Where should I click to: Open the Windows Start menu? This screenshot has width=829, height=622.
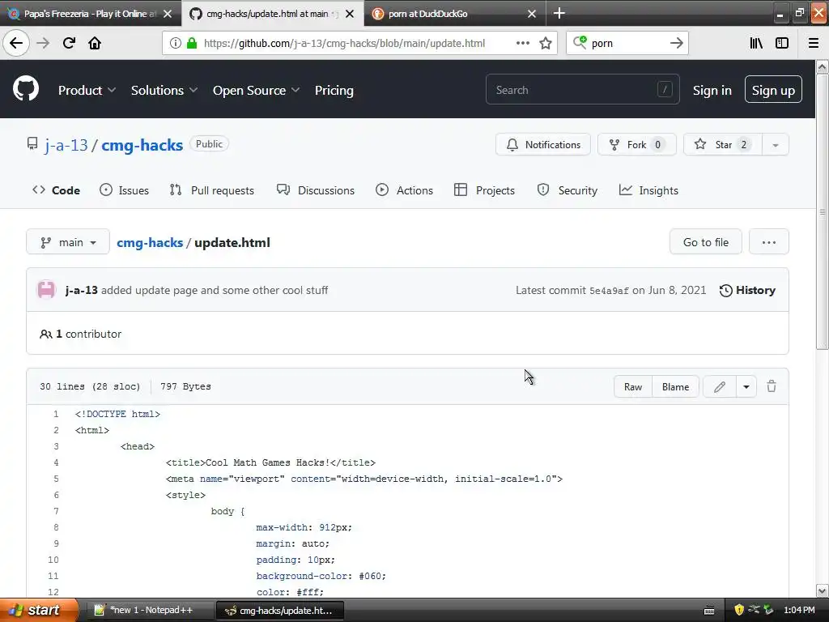click(x=39, y=610)
